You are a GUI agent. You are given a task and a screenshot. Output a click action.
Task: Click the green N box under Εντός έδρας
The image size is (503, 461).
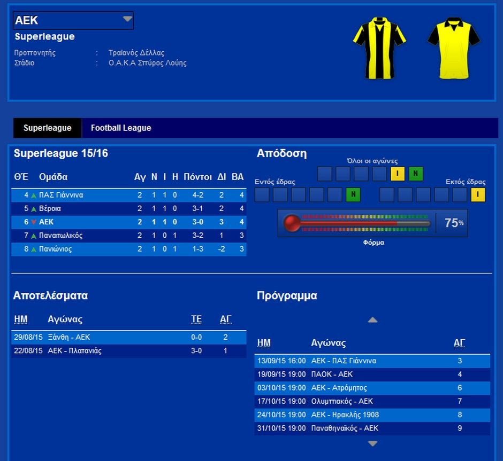(353, 195)
